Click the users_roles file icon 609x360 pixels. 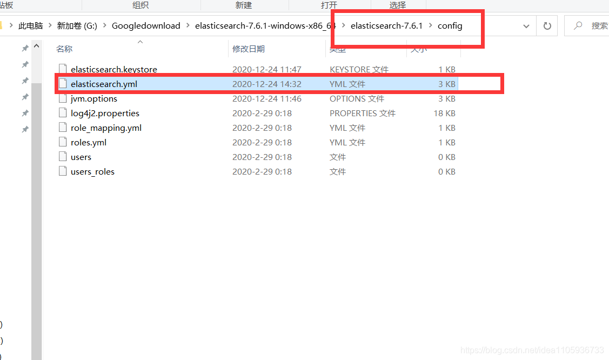[x=63, y=171]
